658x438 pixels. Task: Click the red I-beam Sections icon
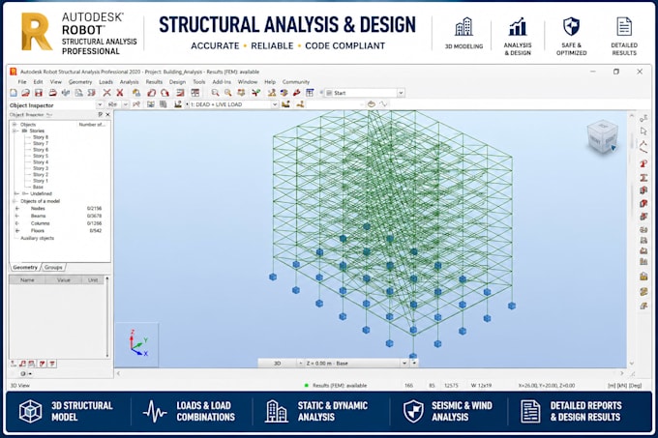[x=643, y=178]
